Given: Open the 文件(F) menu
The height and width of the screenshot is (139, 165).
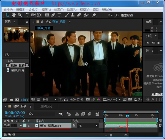Looking at the screenshot, I should [x=8, y=10].
